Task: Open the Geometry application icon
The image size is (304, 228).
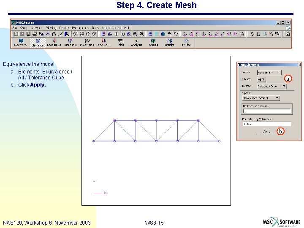Action: coord(21,43)
